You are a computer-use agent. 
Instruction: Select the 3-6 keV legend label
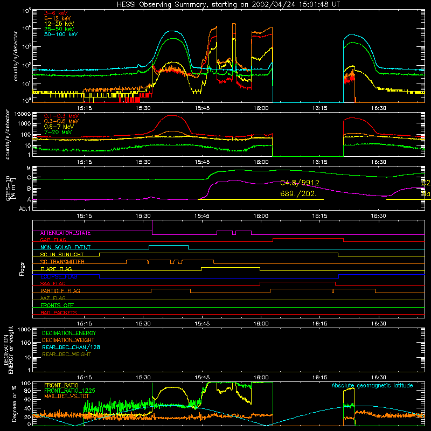tap(55, 13)
